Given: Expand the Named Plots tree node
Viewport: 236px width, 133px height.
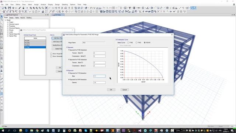Looking at the screenshot, I should pos(8,36).
